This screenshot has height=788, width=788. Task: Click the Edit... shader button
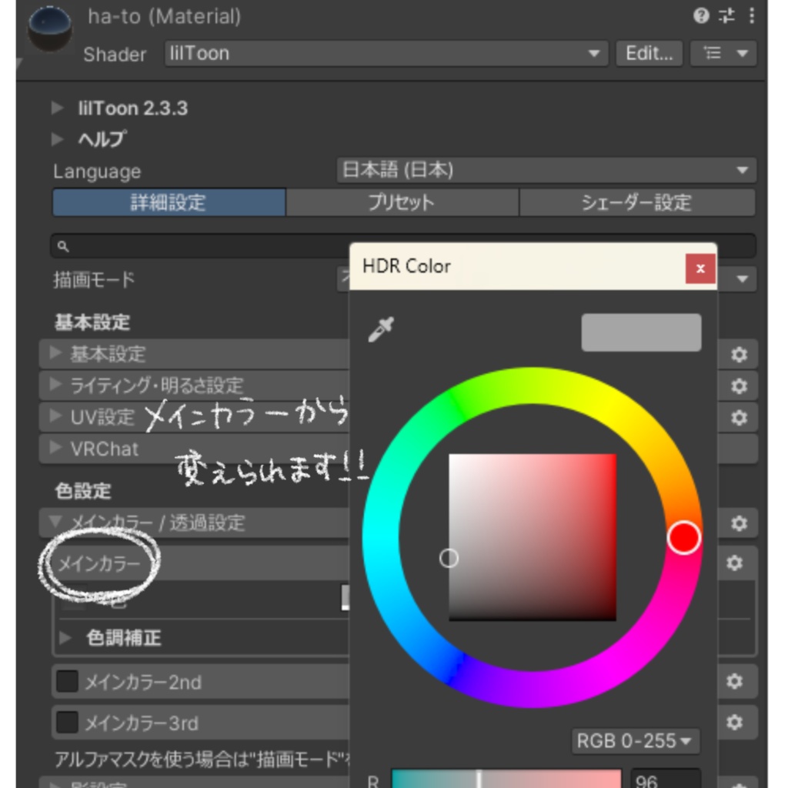click(x=649, y=53)
